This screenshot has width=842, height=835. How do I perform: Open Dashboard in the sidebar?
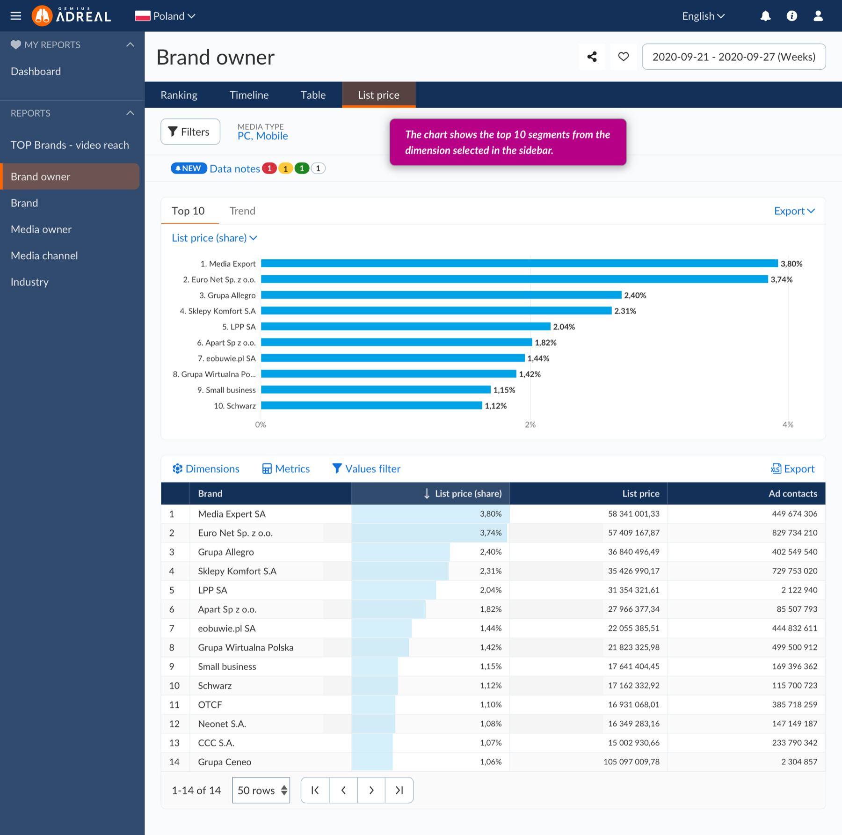pyautogui.click(x=36, y=71)
